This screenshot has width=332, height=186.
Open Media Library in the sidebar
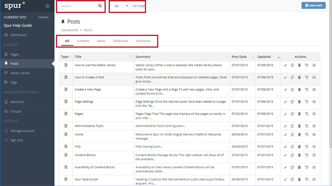tap(20, 73)
